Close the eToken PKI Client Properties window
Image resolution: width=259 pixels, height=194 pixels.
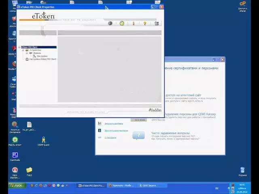[162, 7]
